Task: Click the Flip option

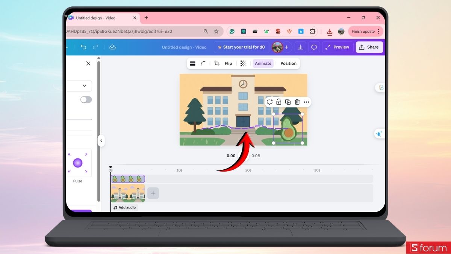Action: [228, 64]
